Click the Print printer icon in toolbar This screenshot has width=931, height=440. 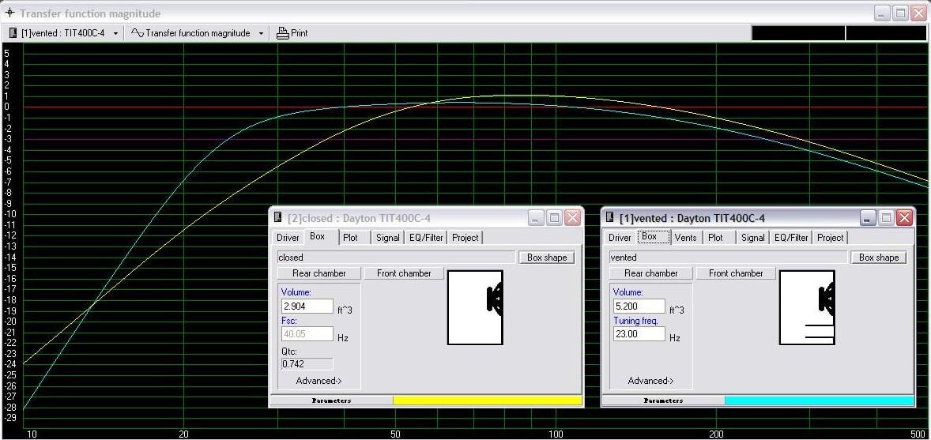tap(283, 33)
